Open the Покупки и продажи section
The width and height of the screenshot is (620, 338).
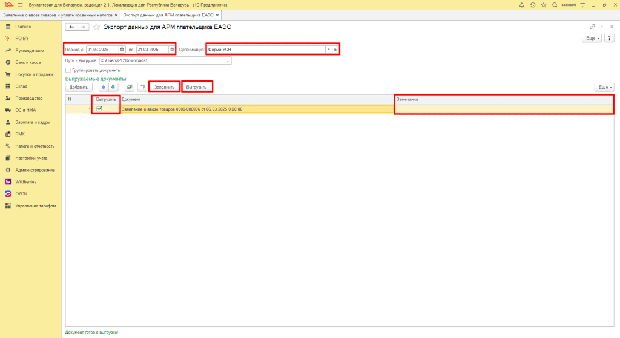point(34,74)
